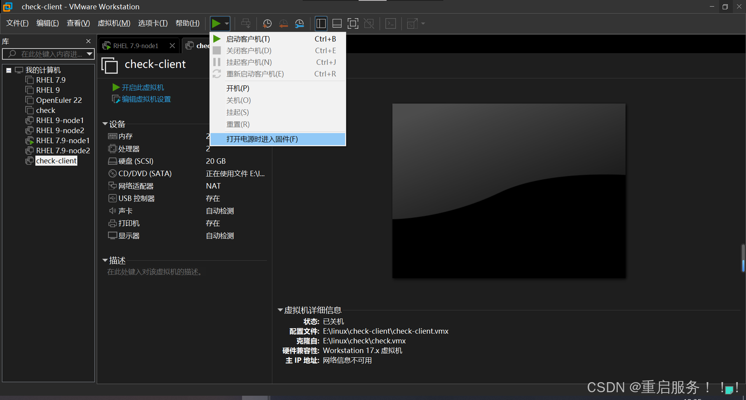
Task: Open the stretch display dropdown arrow
Action: pyautogui.click(x=423, y=24)
